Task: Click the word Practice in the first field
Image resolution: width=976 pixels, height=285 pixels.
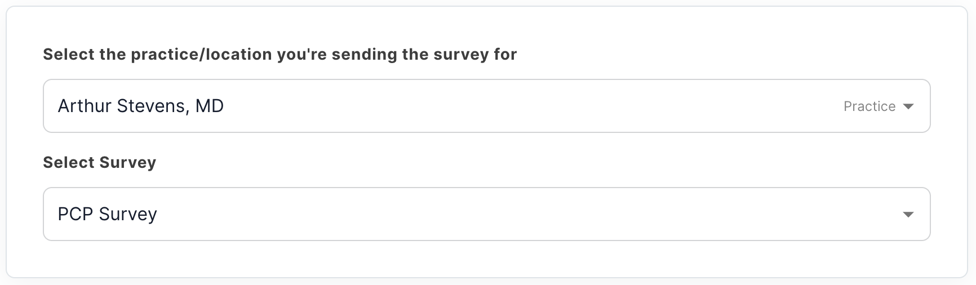Action: [x=869, y=106]
